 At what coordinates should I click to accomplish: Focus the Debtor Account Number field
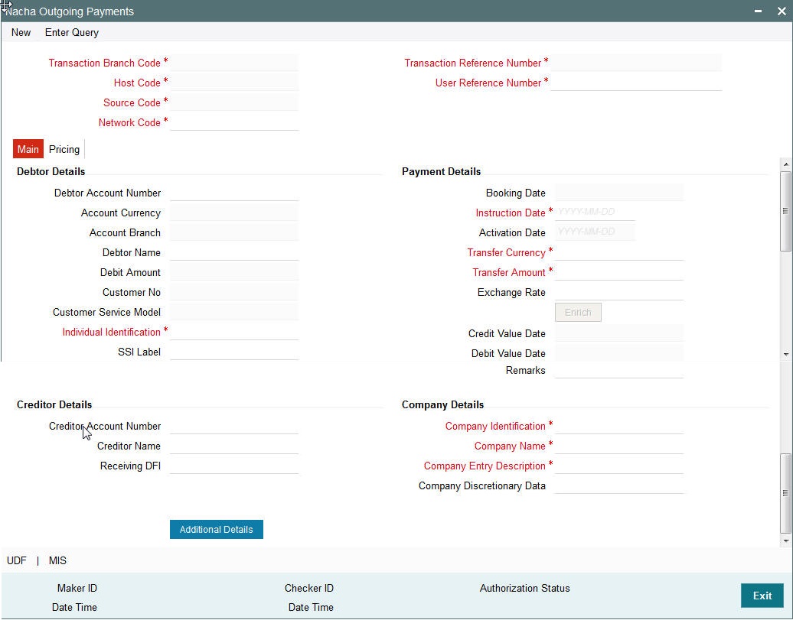(234, 193)
